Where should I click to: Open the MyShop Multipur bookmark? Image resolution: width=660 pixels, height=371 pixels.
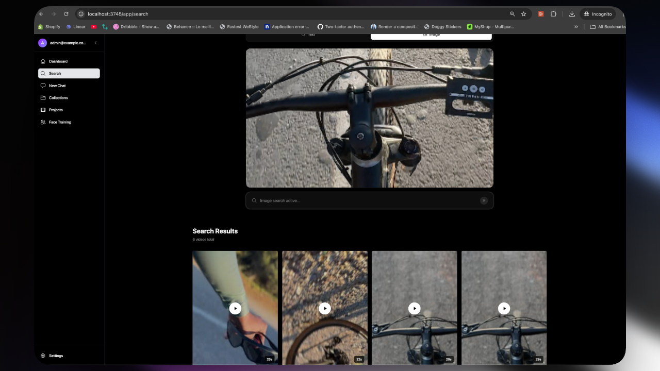(x=491, y=27)
